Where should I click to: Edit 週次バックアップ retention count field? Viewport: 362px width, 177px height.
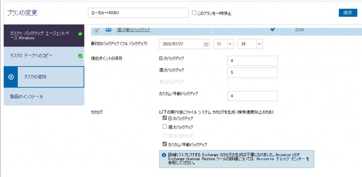(252, 72)
